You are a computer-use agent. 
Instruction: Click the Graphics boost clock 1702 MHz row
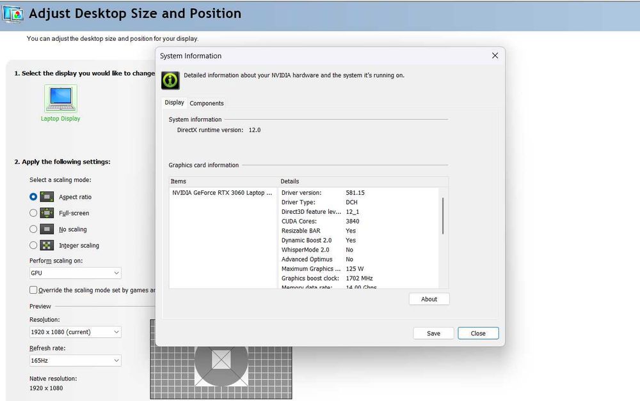coord(359,278)
